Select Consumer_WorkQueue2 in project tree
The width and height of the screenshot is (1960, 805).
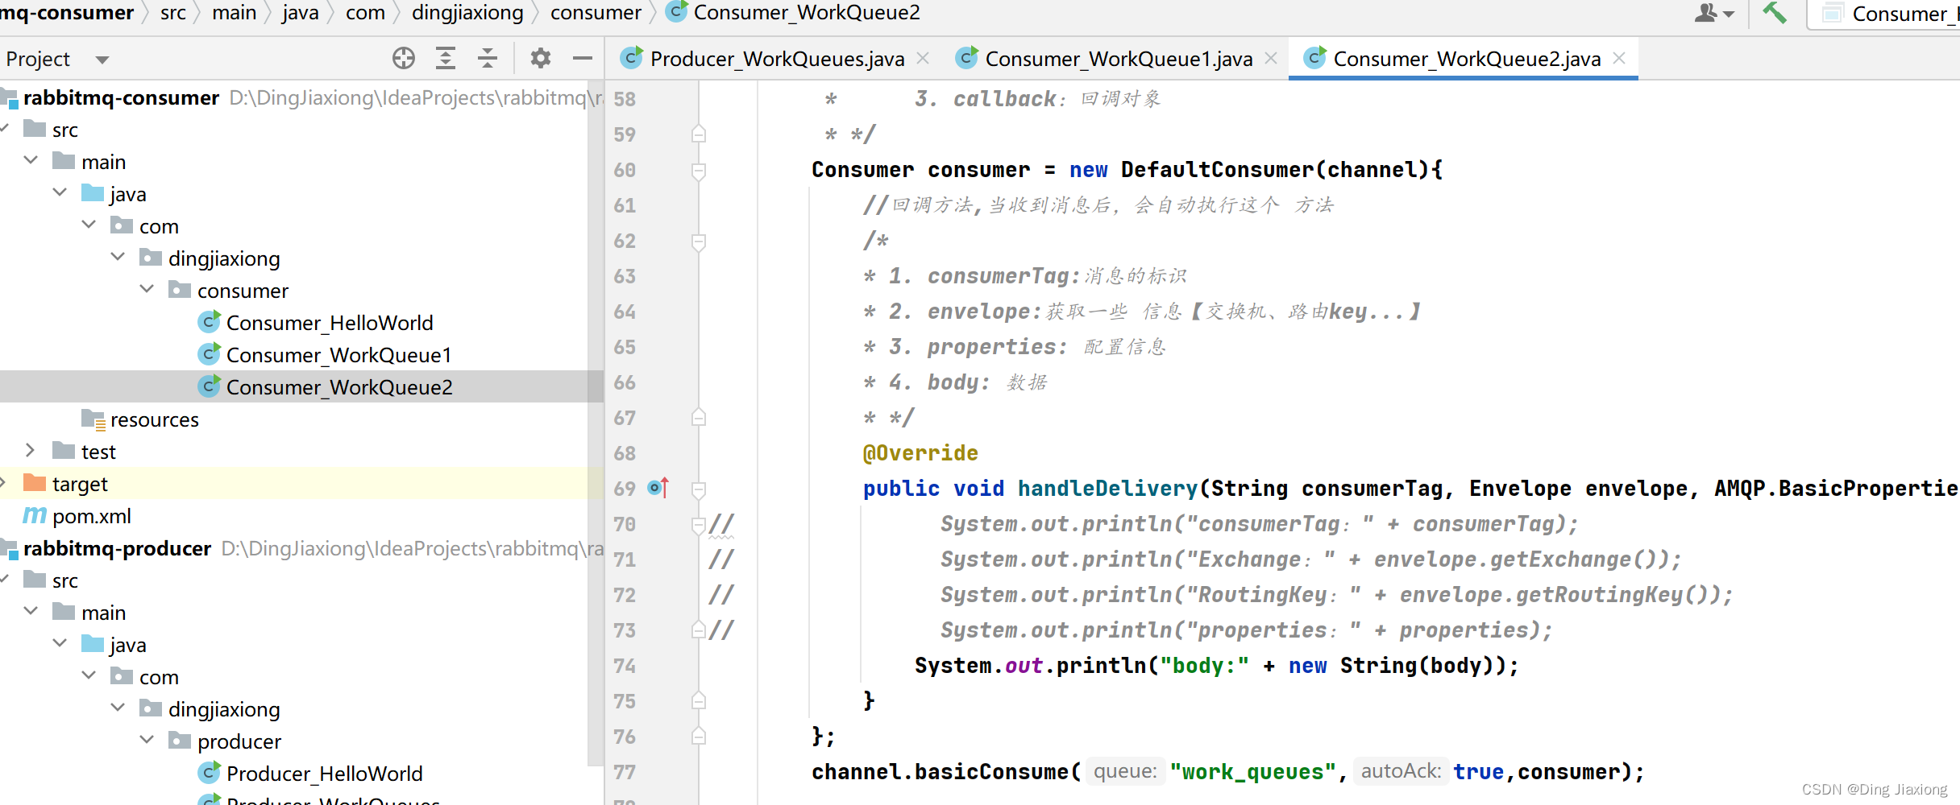click(x=339, y=387)
